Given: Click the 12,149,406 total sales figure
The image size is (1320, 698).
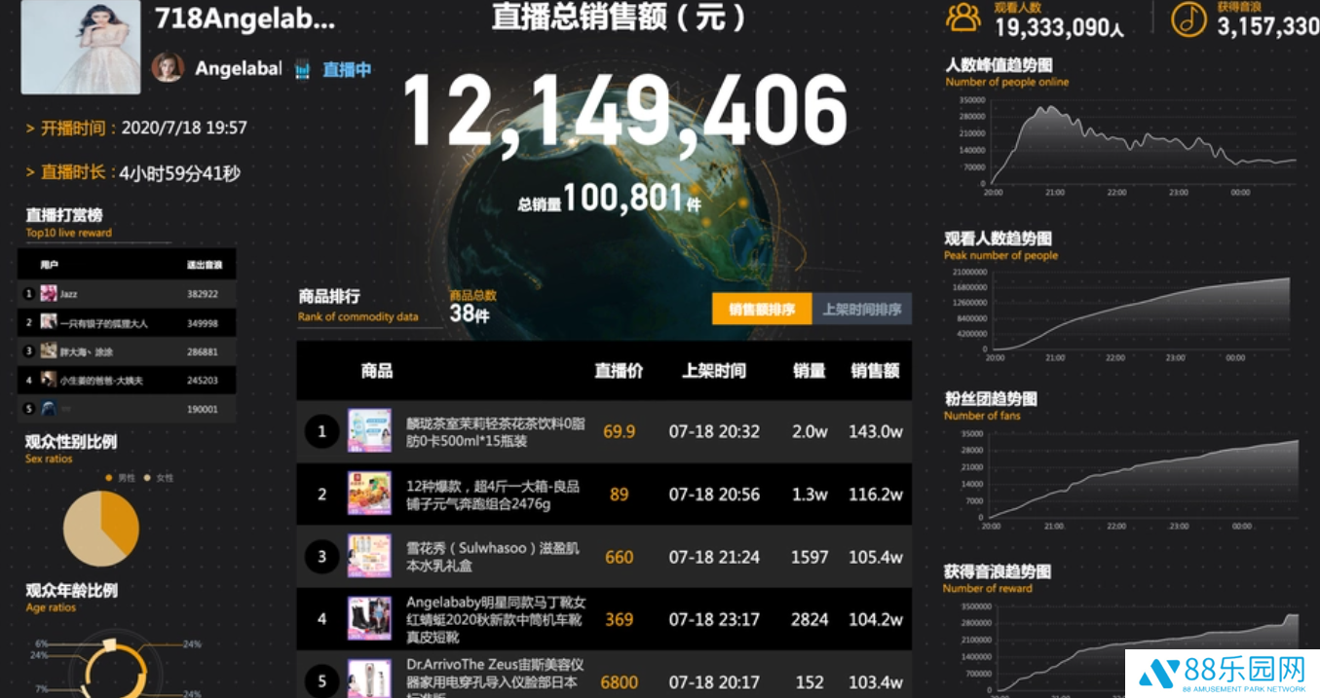Looking at the screenshot, I should [x=624, y=110].
